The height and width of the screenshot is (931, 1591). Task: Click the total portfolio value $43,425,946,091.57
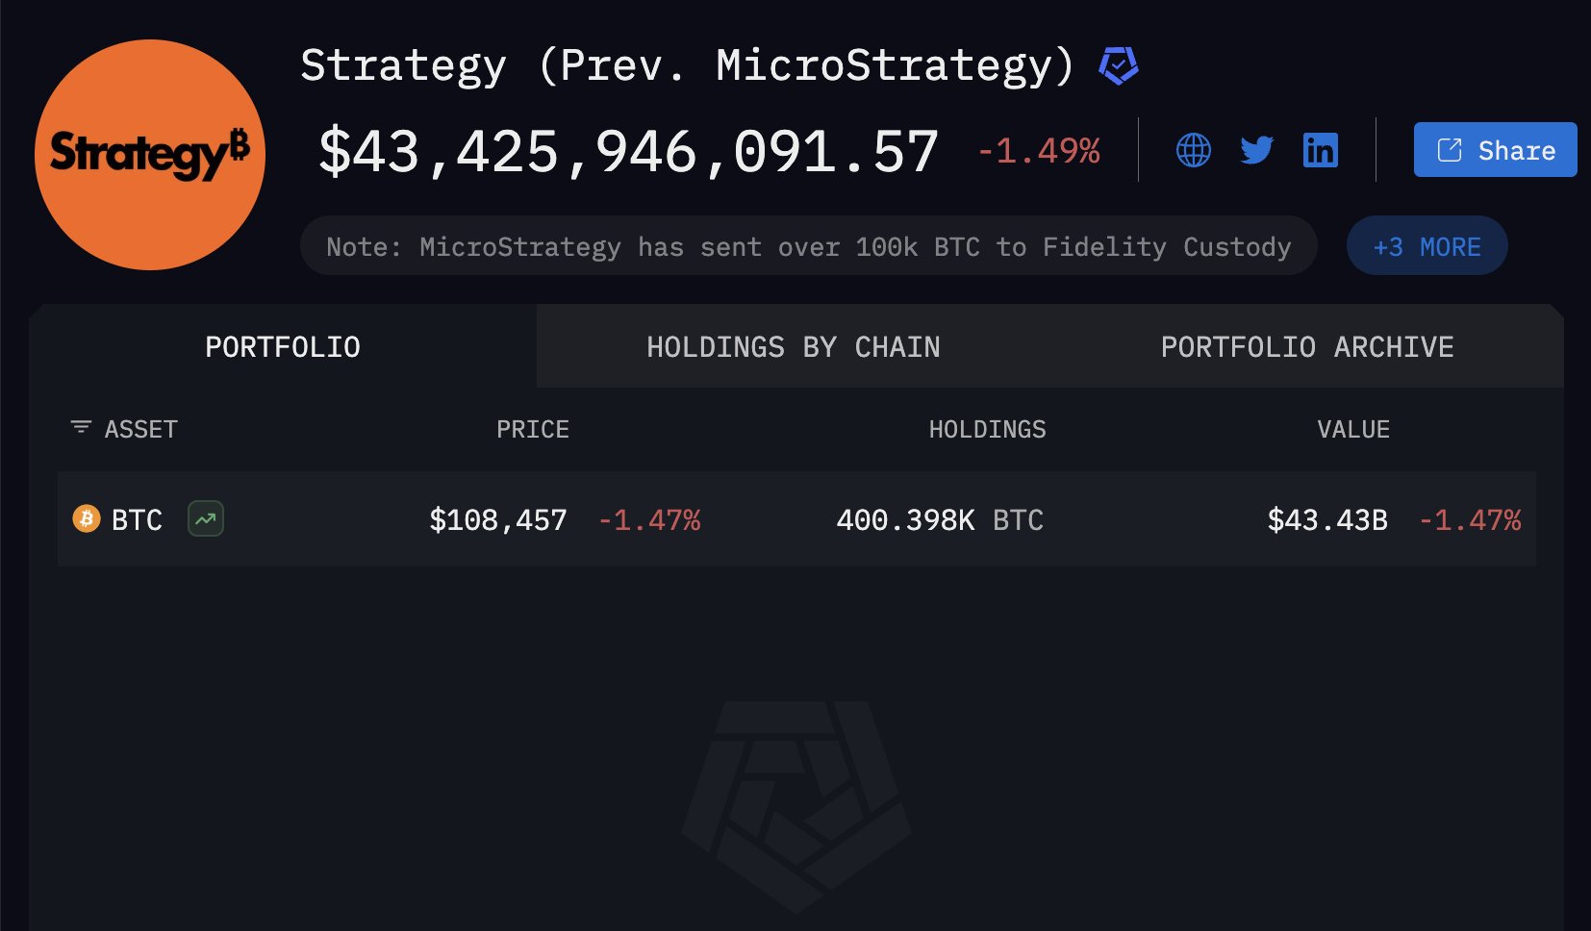(x=628, y=152)
